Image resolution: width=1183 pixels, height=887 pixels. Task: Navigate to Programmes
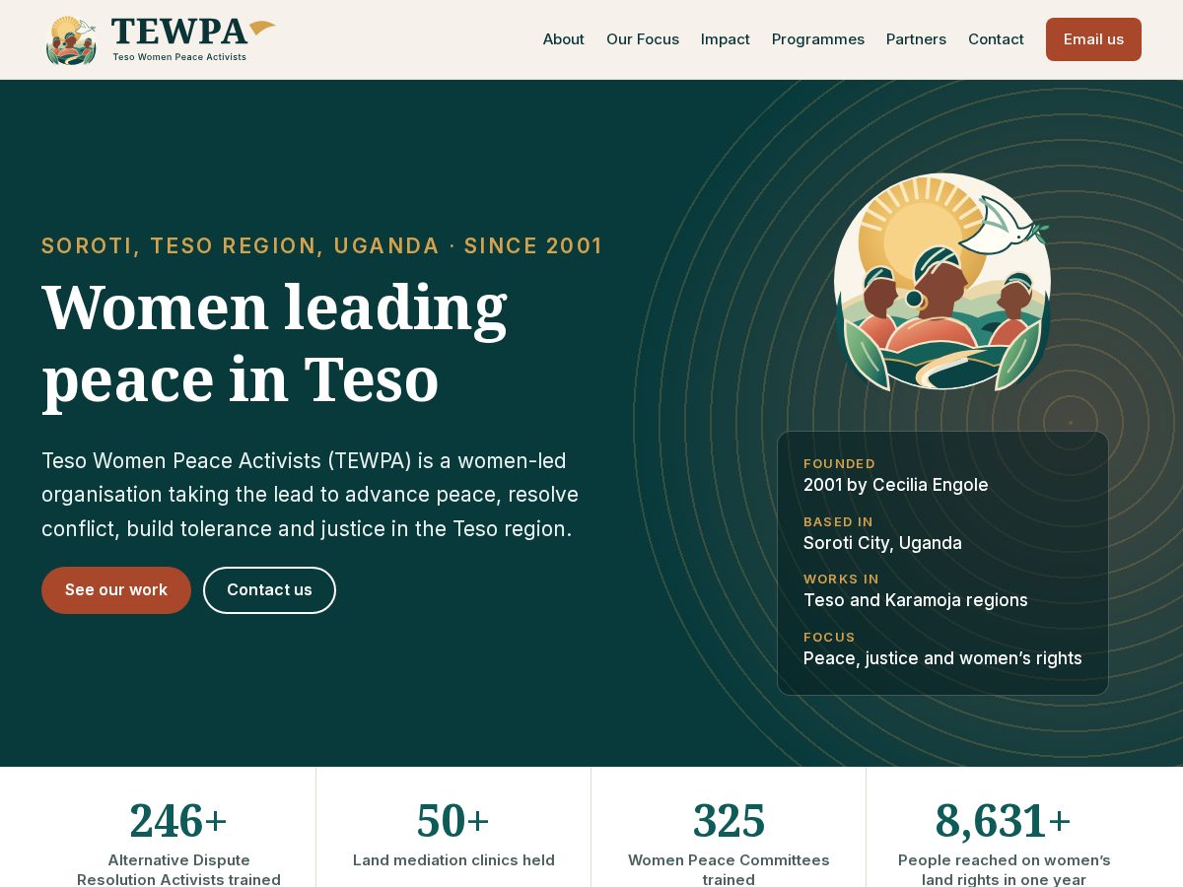click(818, 39)
